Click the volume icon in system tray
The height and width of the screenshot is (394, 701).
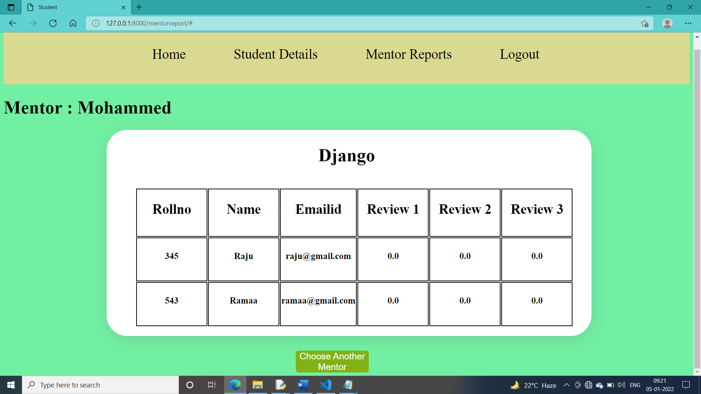coord(621,385)
